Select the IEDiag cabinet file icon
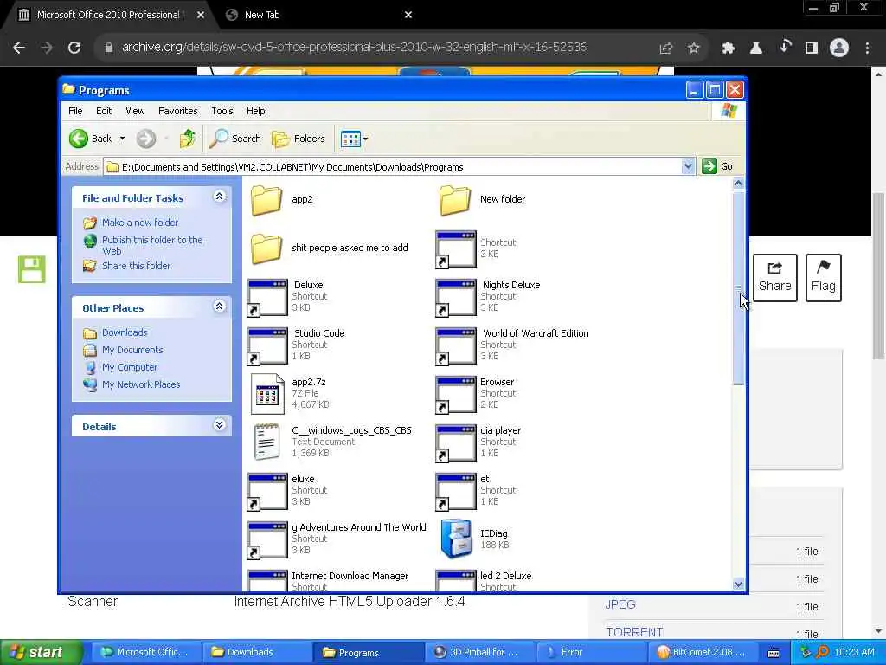The image size is (886, 665). [455, 539]
